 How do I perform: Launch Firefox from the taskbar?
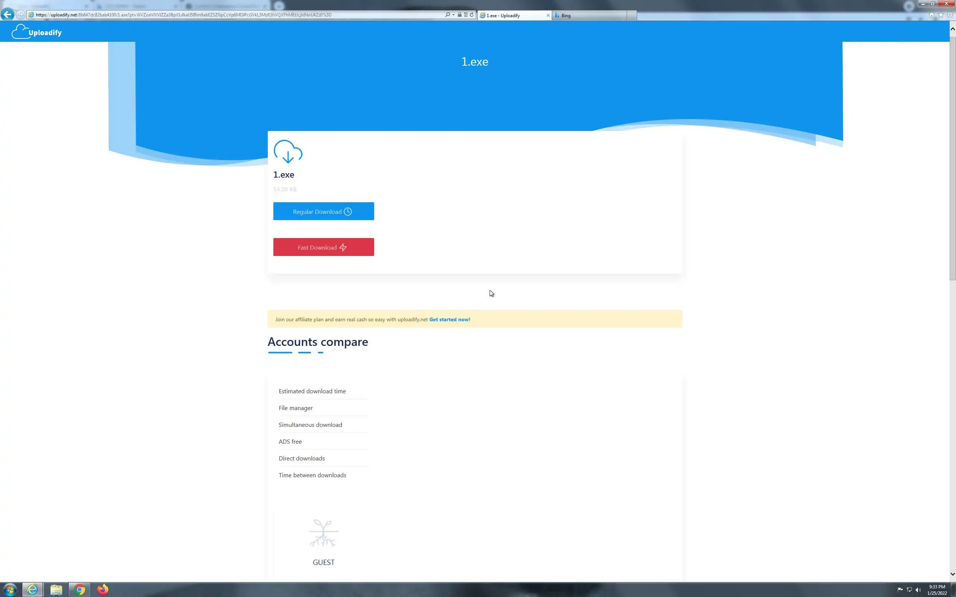pos(103,590)
